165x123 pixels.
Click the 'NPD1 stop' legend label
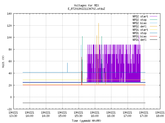pos(139,33)
